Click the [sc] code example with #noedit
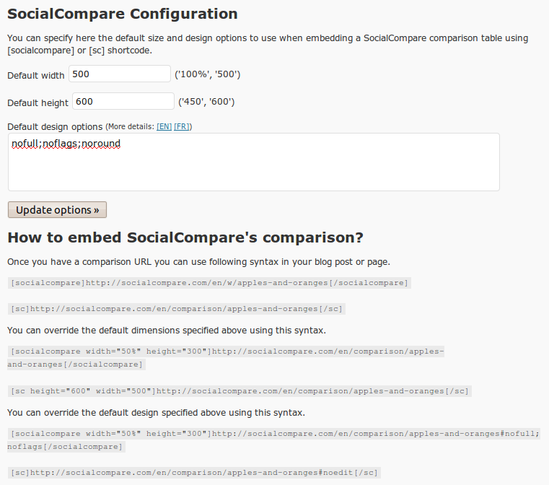Screen dimensions: 549x485 coord(194,473)
